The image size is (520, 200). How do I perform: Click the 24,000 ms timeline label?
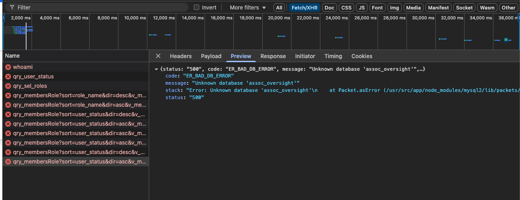point(337,18)
